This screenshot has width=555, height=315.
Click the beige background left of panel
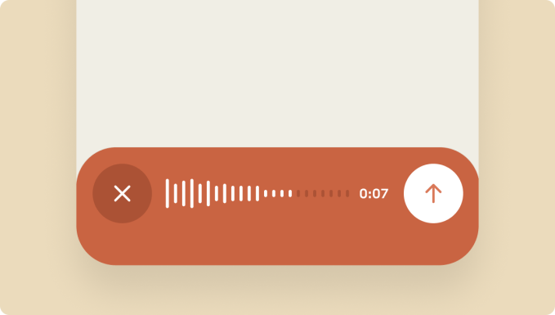(x=38, y=157)
